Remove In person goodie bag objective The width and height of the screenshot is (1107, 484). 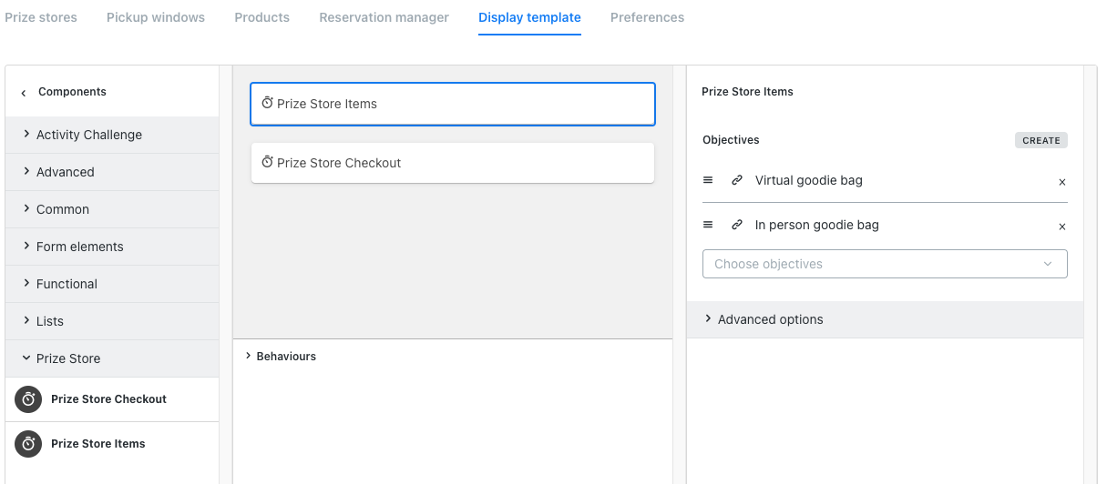click(x=1061, y=227)
